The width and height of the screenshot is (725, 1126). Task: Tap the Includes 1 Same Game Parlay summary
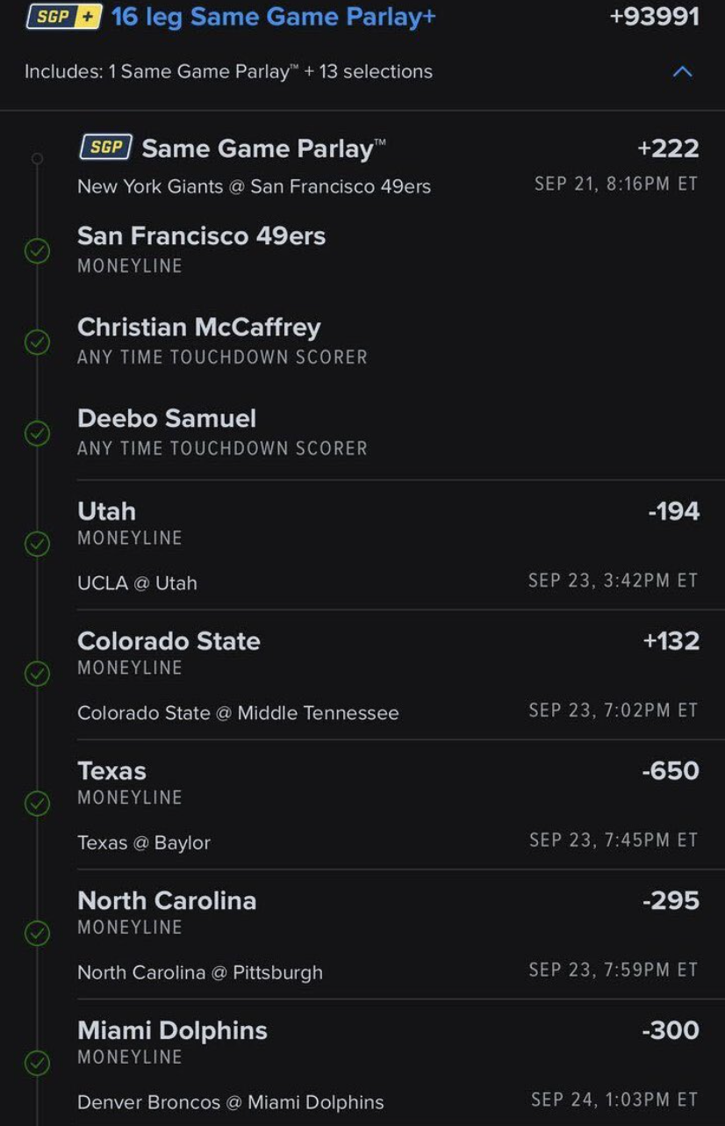click(x=228, y=71)
